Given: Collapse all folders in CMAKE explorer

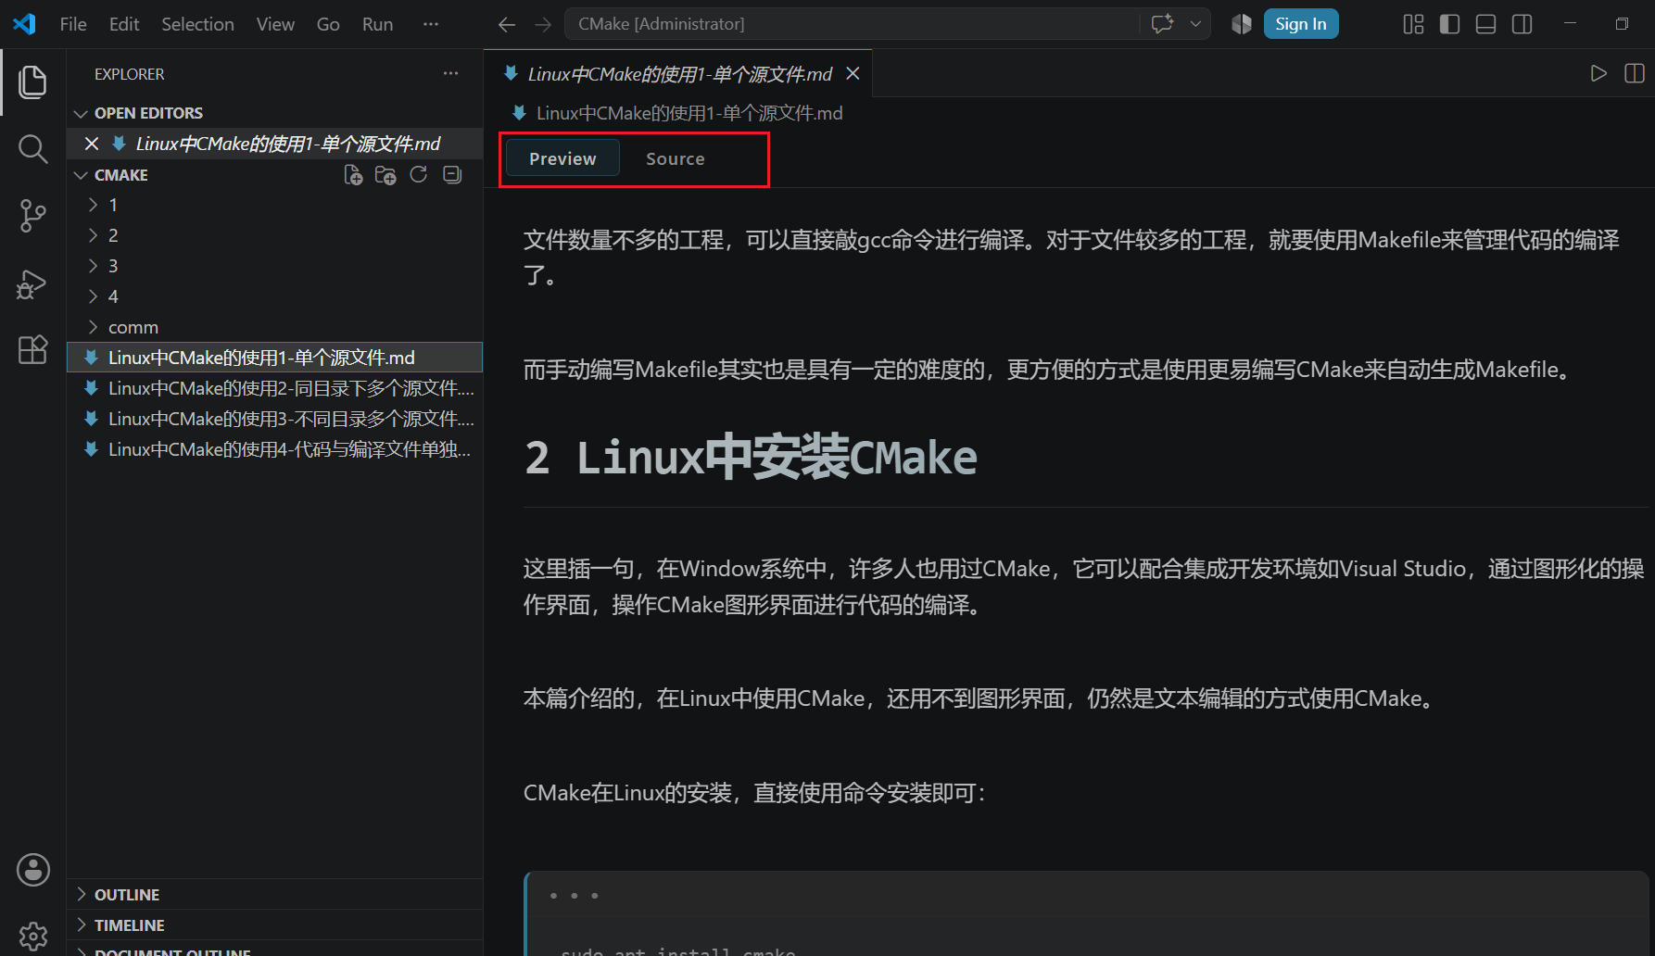Looking at the screenshot, I should pyautogui.click(x=452, y=175).
